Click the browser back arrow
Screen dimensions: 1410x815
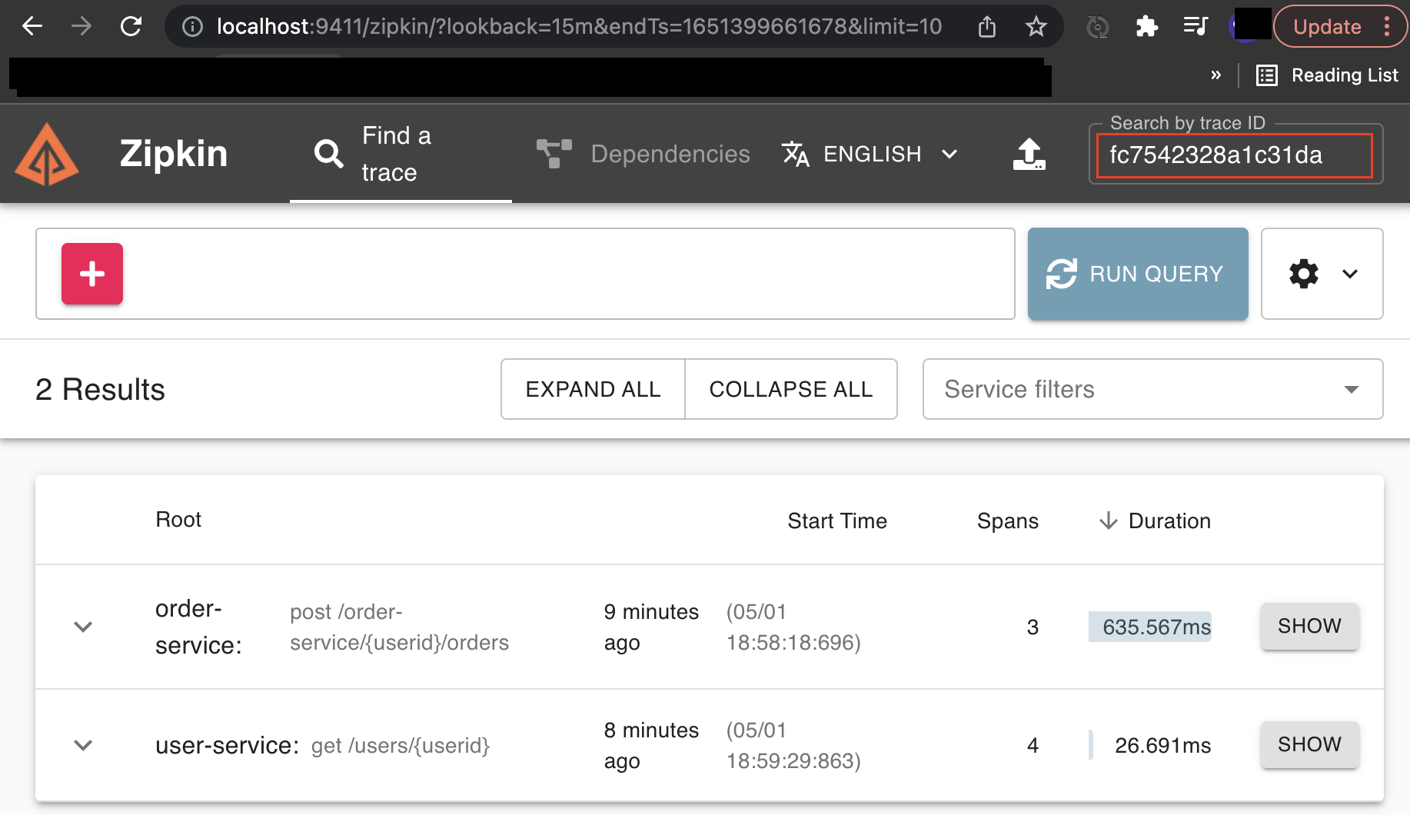[32, 26]
